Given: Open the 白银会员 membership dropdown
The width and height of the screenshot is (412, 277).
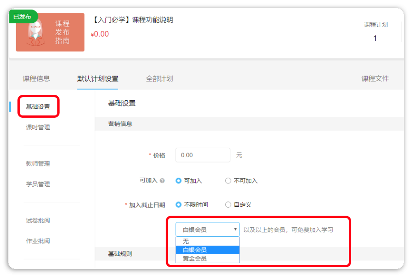Looking at the screenshot, I should point(207,230).
